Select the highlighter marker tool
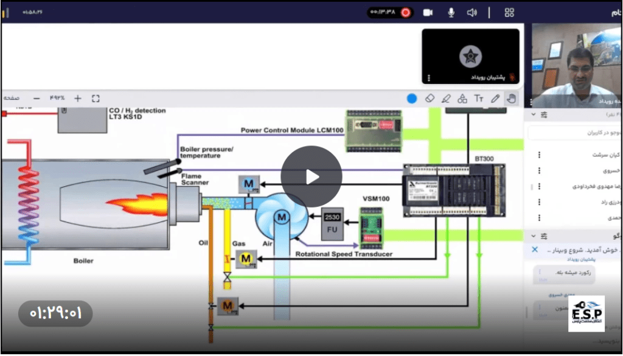623x356 pixels. tap(446, 98)
